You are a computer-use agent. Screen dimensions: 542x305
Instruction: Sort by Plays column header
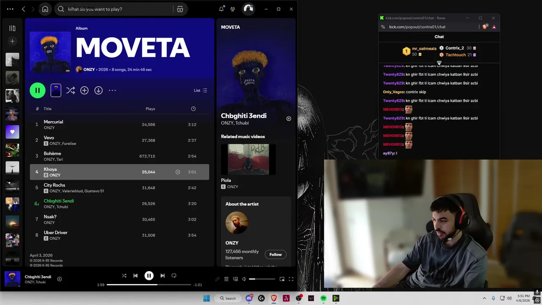150,109
